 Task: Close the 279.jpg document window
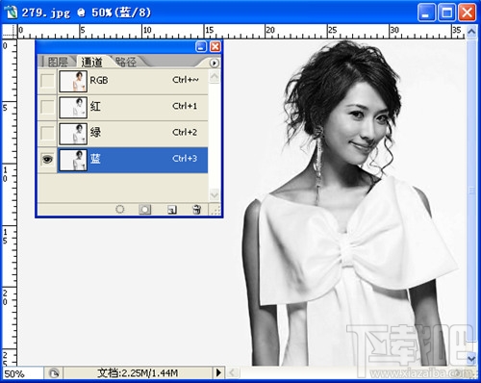pos(467,13)
